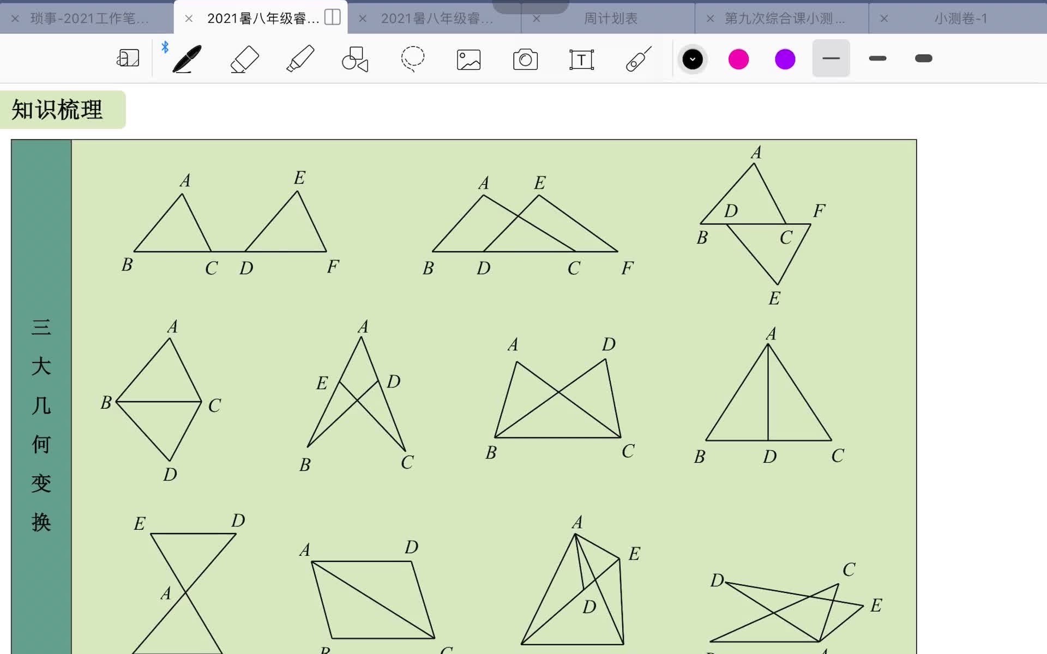Open the Shapes tool

355,59
